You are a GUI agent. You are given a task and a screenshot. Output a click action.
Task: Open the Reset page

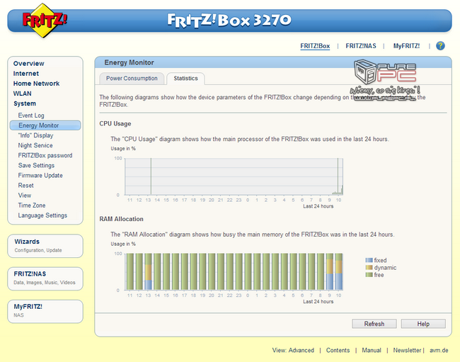[25, 186]
